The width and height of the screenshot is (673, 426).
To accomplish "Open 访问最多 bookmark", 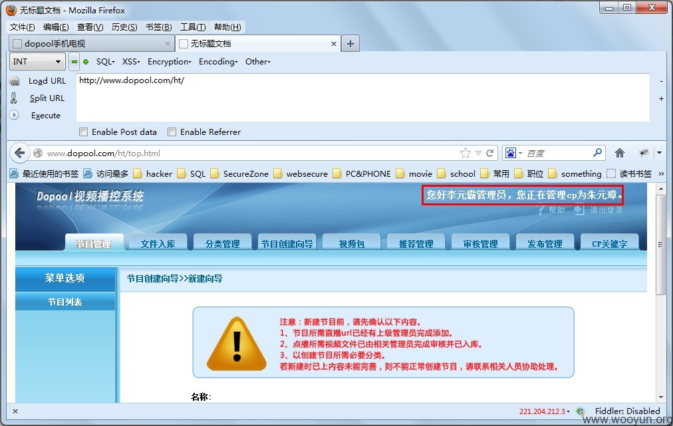I will click(x=106, y=173).
